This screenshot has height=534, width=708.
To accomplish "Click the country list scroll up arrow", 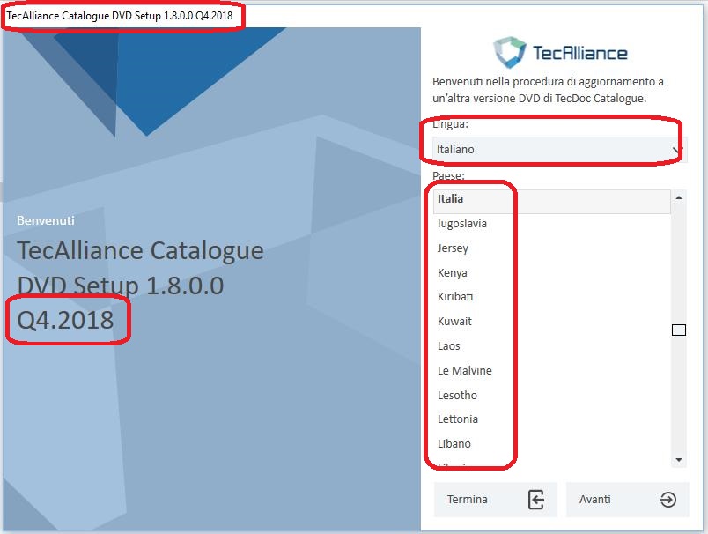I will (x=679, y=198).
